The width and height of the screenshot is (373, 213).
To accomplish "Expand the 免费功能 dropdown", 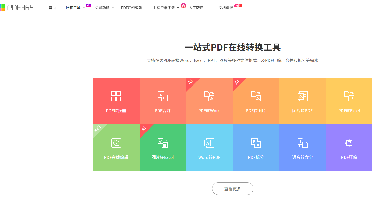I will [x=104, y=8].
